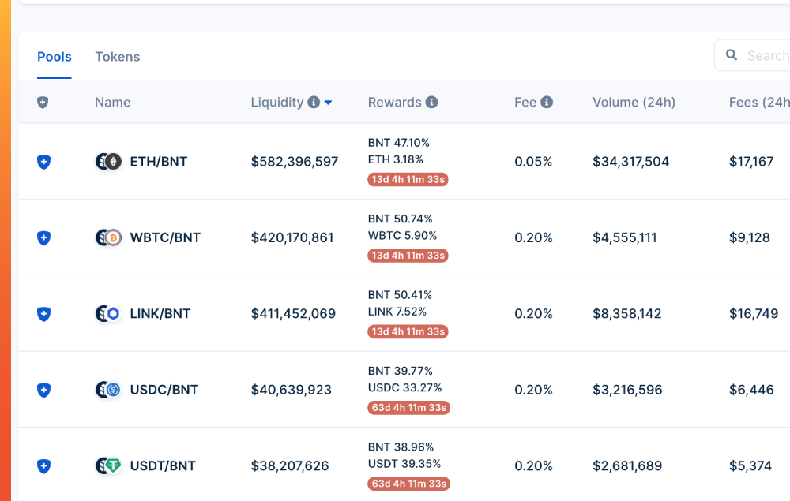
Task: Focus the Search input field
Action: (x=752, y=55)
